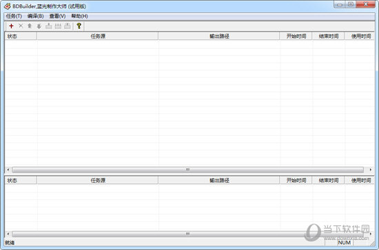
Task: Click the bottom list's 结束时间 column header
Action: click(328, 181)
